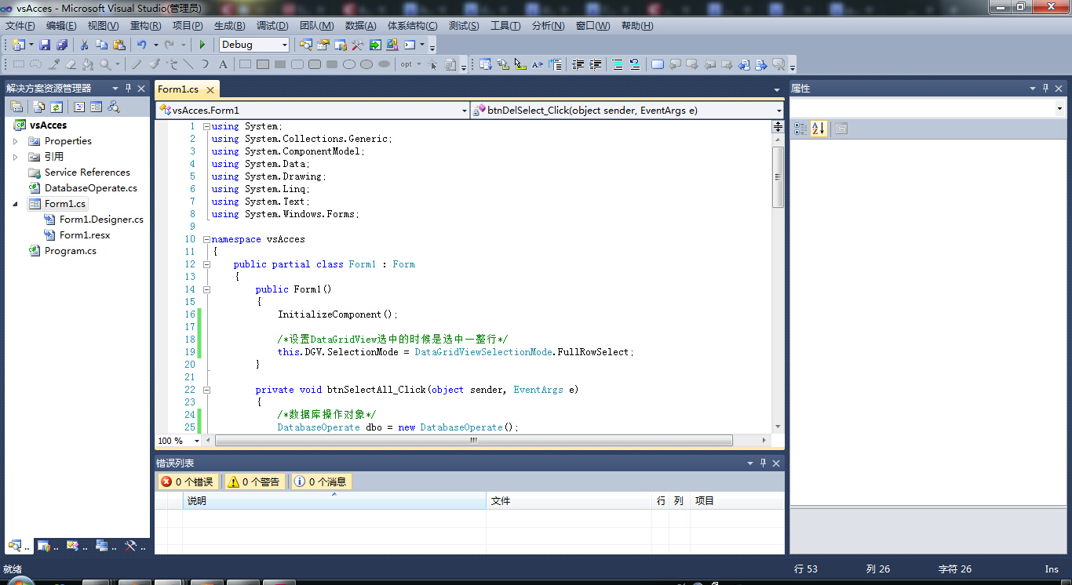Pin toggle for 解决方案资源管理器 panel
The width and height of the screenshot is (1072, 585).
click(129, 89)
